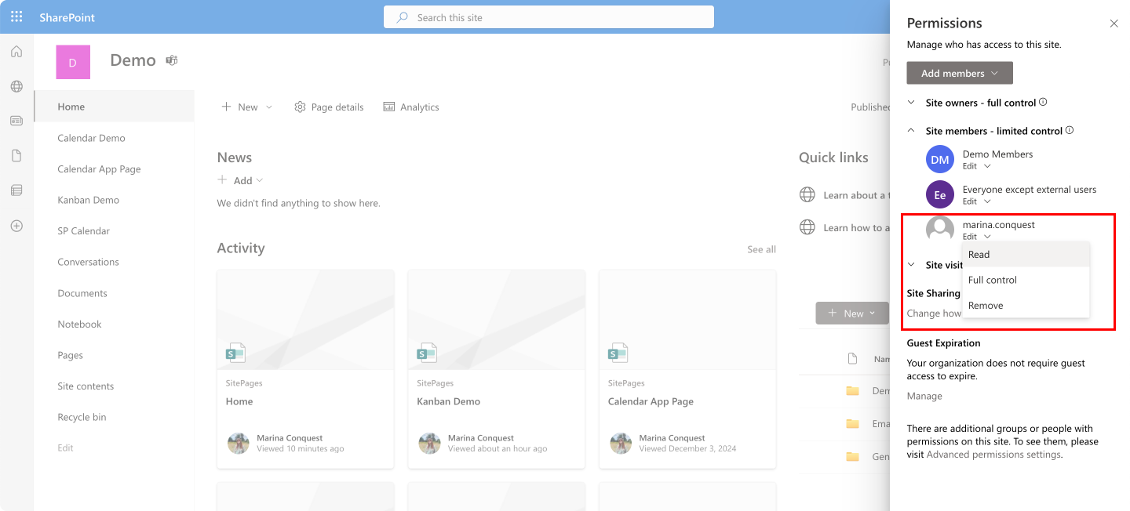Click the Create plus circle icon

[16, 226]
